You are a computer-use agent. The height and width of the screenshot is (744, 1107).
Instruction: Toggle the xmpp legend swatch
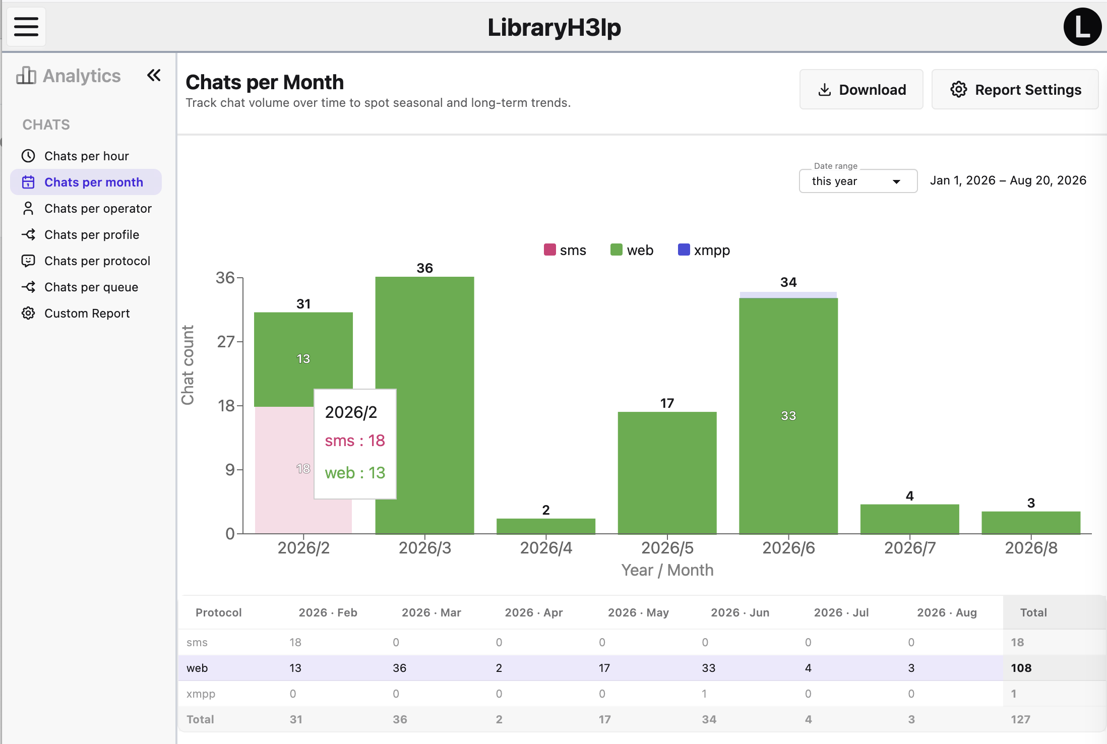(x=684, y=250)
